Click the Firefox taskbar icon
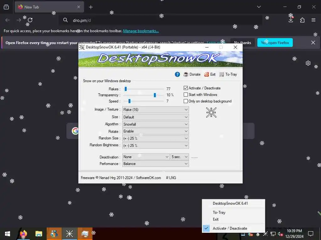 [x=24, y=234]
